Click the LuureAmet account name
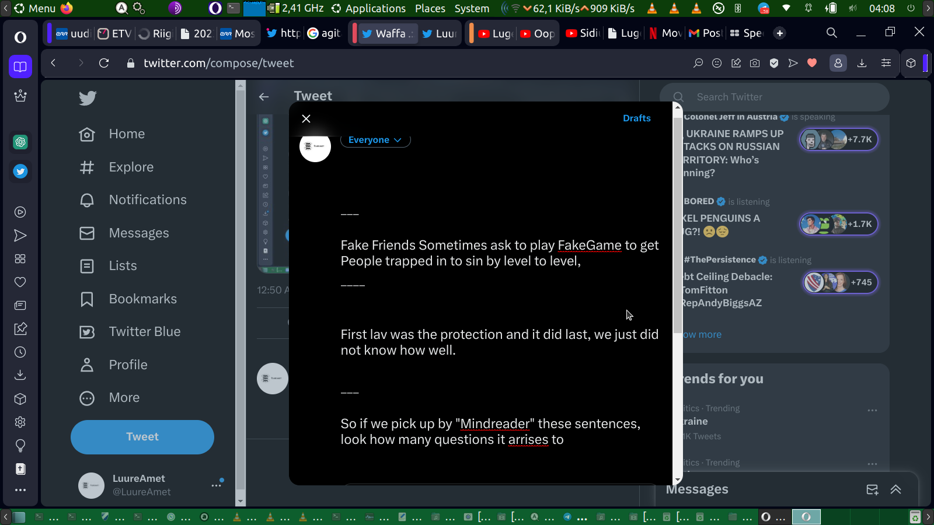The height and width of the screenshot is (525, 934). 139,478
